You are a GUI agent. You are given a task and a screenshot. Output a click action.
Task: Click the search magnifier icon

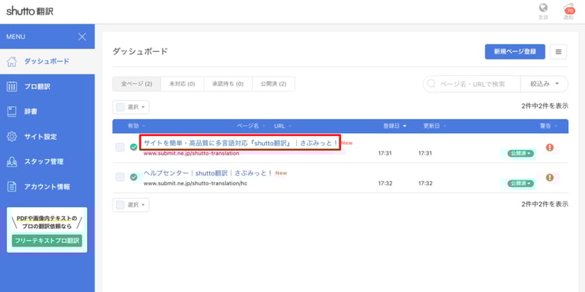pos(431,84)
